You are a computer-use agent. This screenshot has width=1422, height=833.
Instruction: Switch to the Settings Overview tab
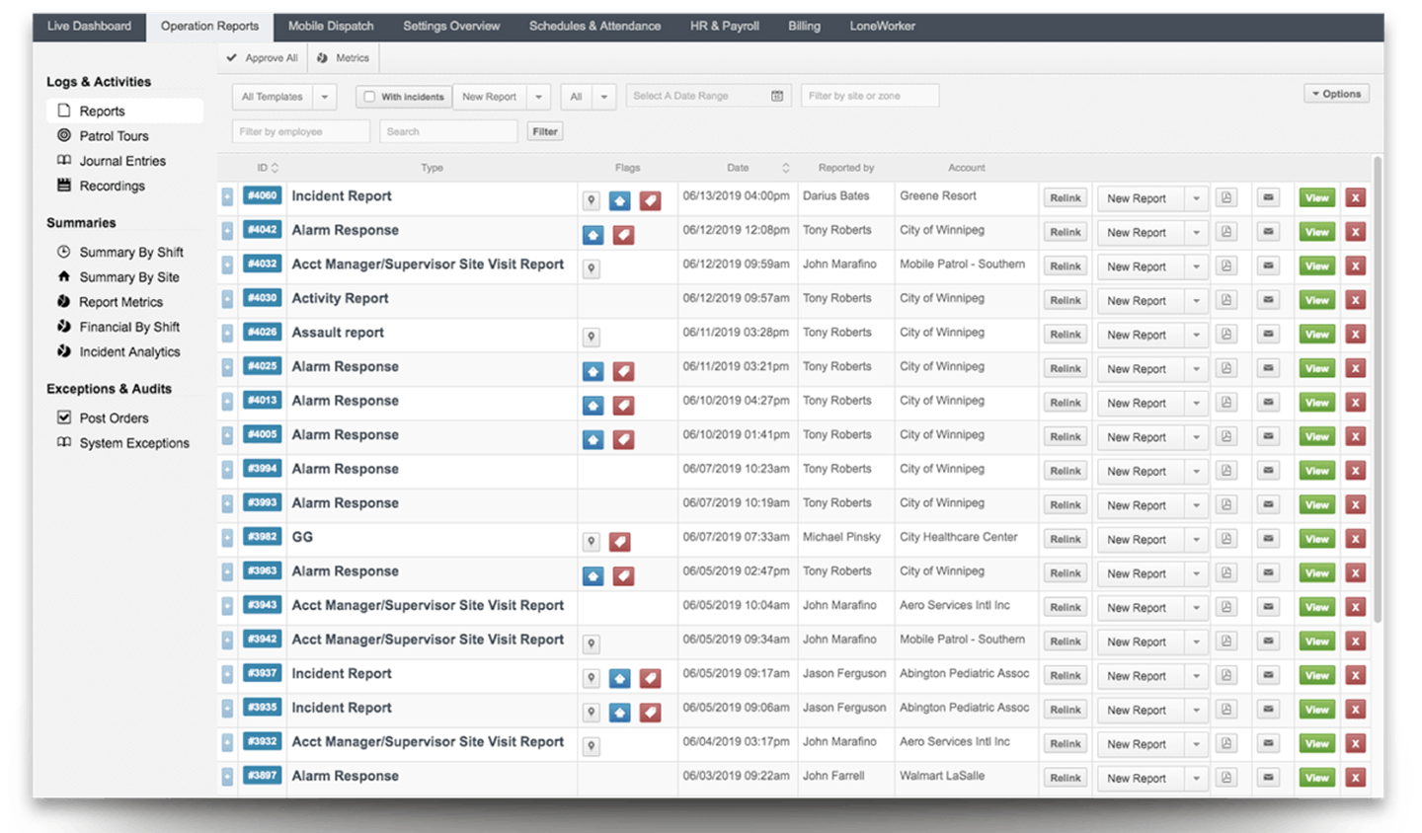pos(451,26)
